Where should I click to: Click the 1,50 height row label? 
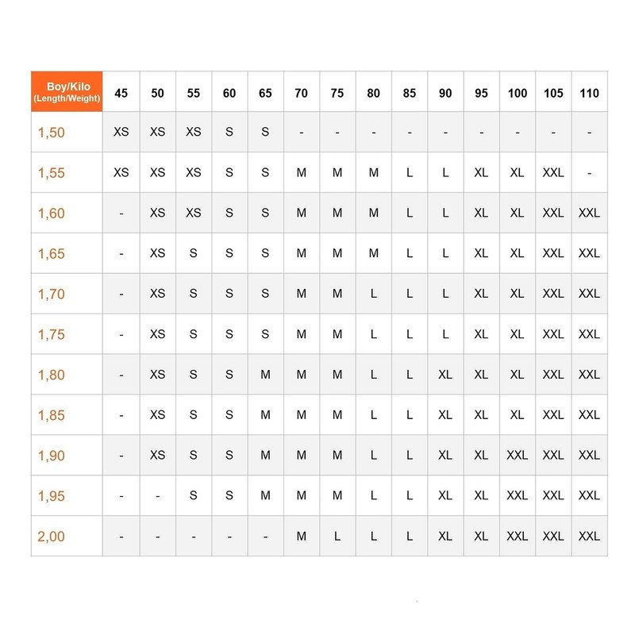[52, 133]
